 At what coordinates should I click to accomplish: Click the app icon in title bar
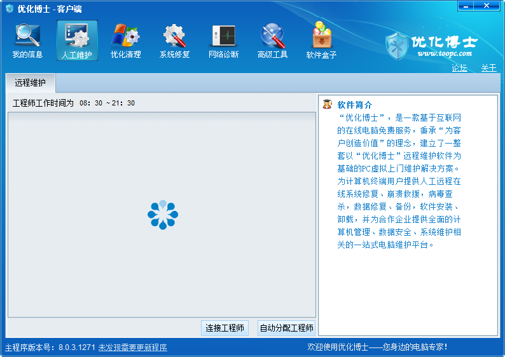(x=10, y=9)
